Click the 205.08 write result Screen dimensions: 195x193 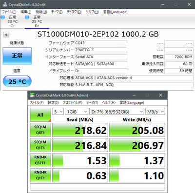(137, 130)
